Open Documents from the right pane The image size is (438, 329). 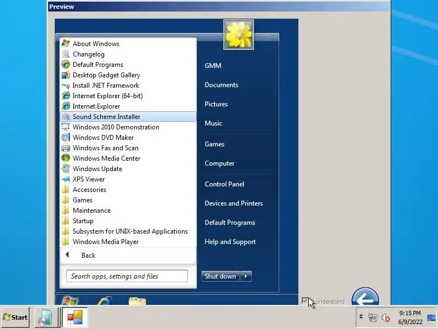(x=221, y=85)
